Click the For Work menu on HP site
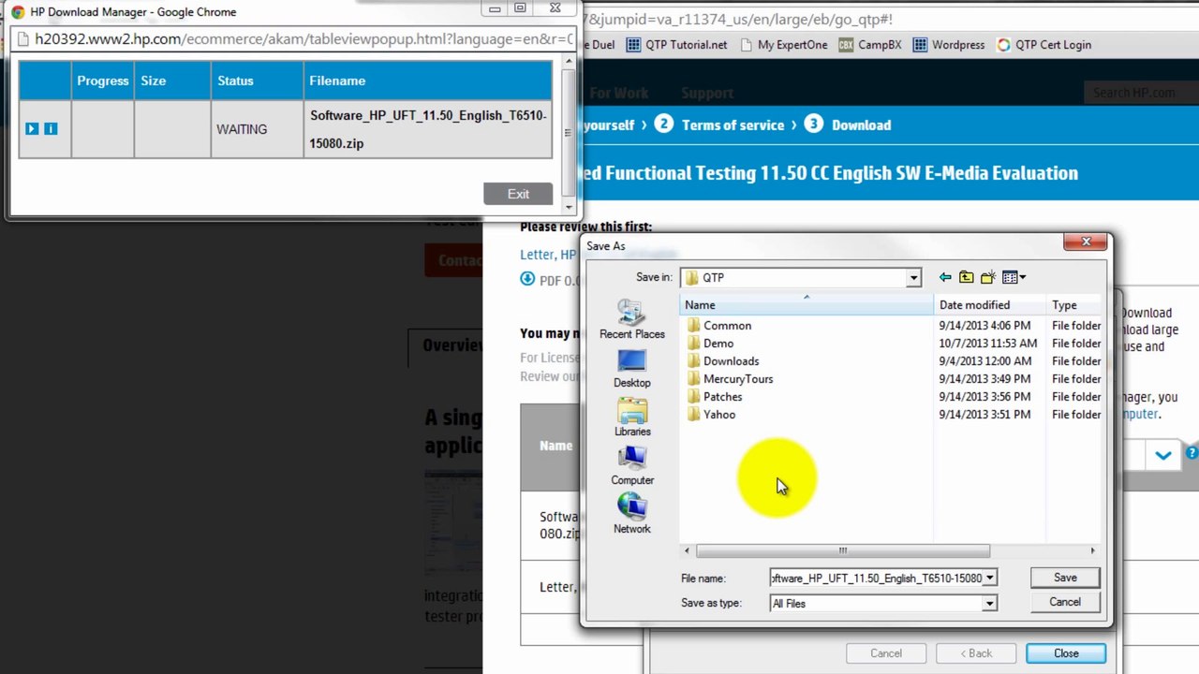The width and height of the screenshot is (1199, 674). (618, 94)
